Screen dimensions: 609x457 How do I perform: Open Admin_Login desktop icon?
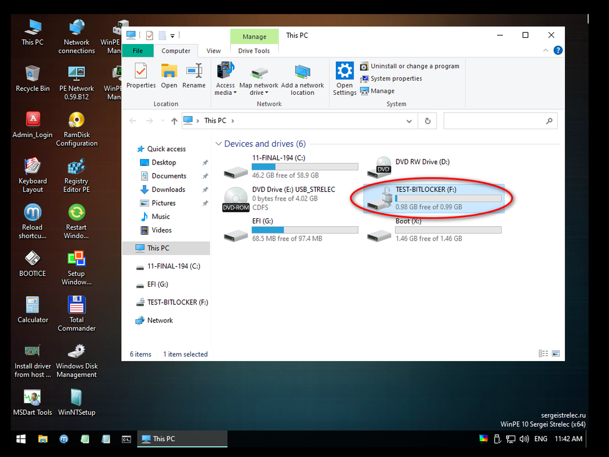33,125
